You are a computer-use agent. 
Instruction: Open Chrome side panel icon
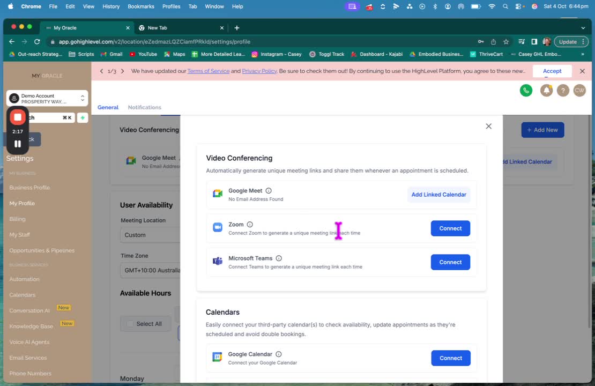pos(534,42)
